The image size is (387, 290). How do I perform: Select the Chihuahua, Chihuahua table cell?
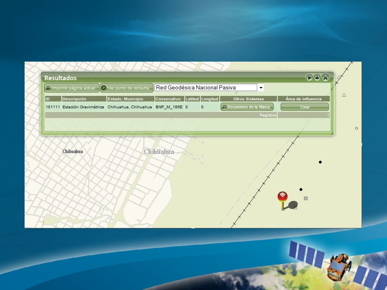[131, 107]
